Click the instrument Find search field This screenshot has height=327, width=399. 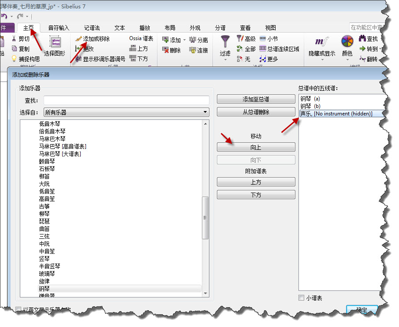[126, 100]
